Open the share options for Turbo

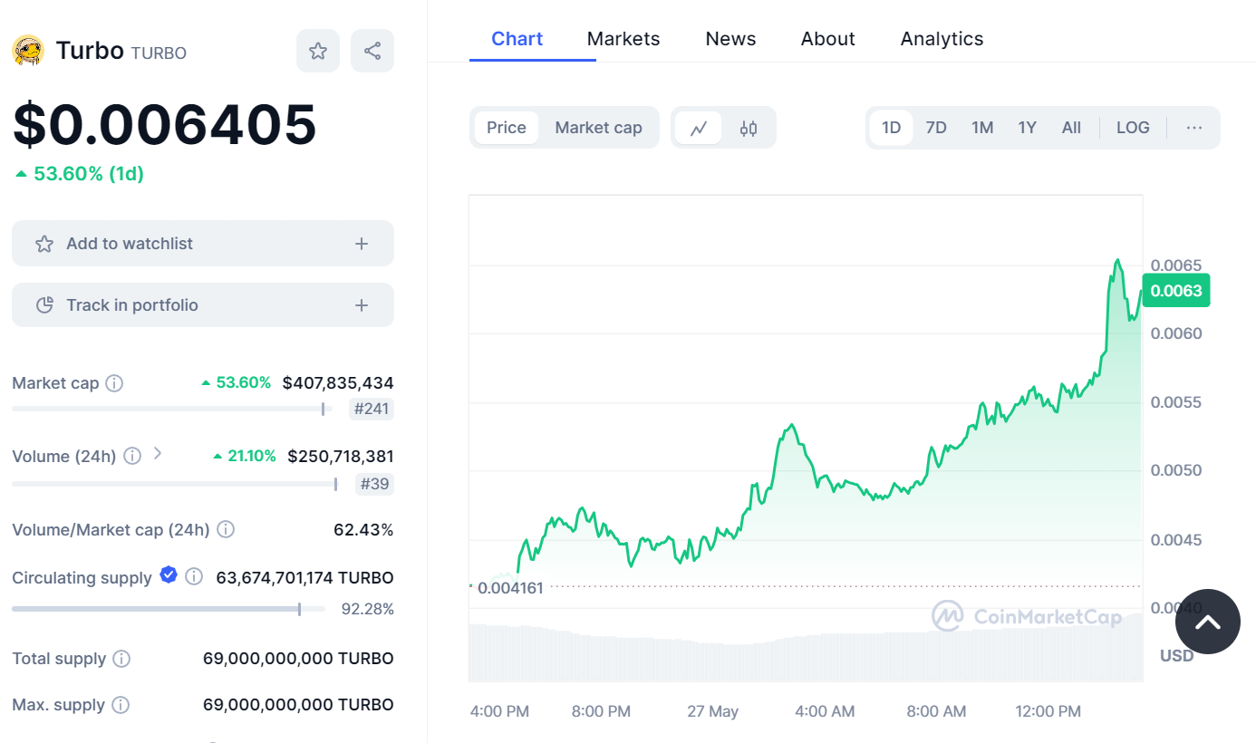coord(372,51)
